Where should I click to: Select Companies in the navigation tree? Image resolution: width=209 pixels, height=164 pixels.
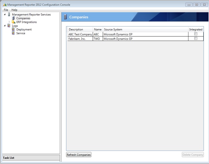23,18
